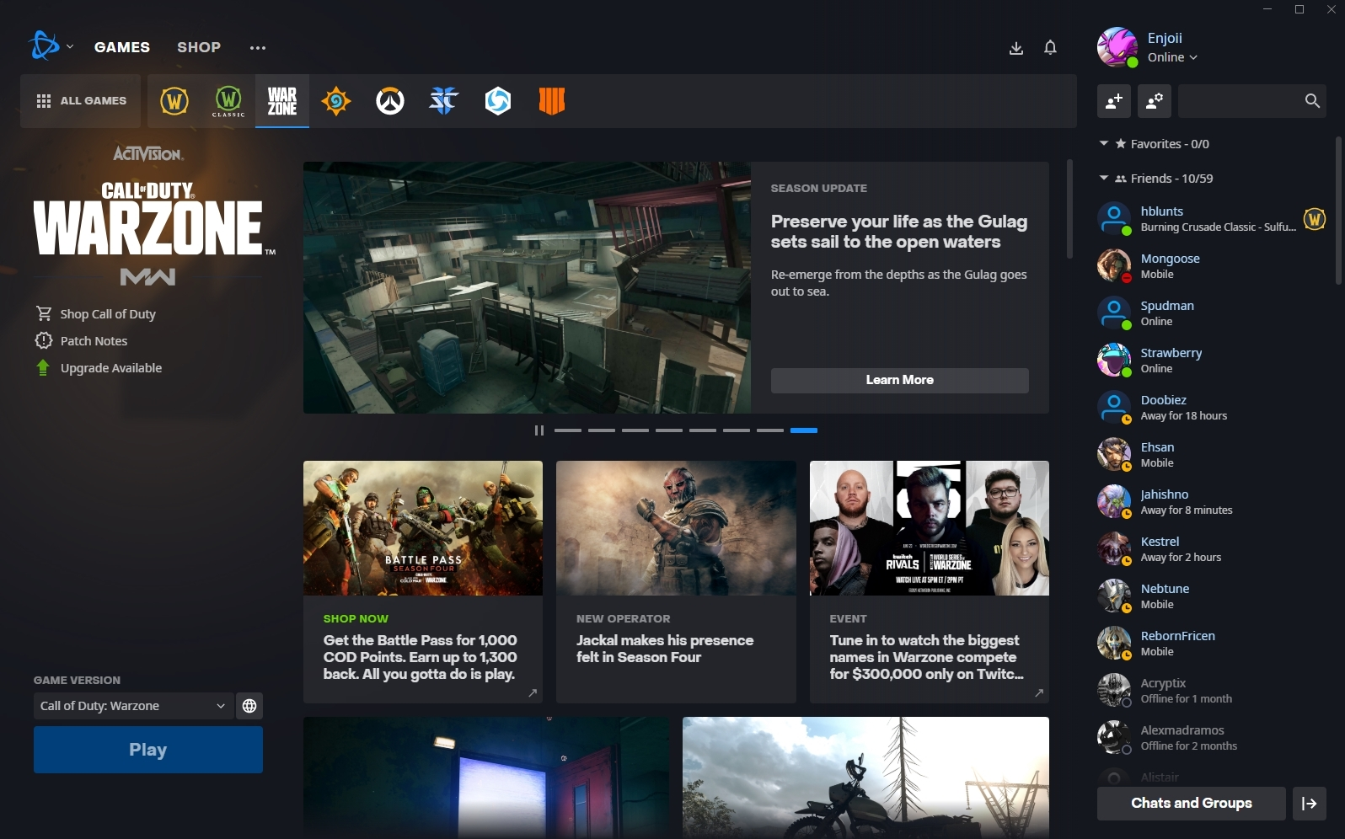Open friend management settings icon
The width and height of the screenshot is (1345, 839).
coord(1155,101)
